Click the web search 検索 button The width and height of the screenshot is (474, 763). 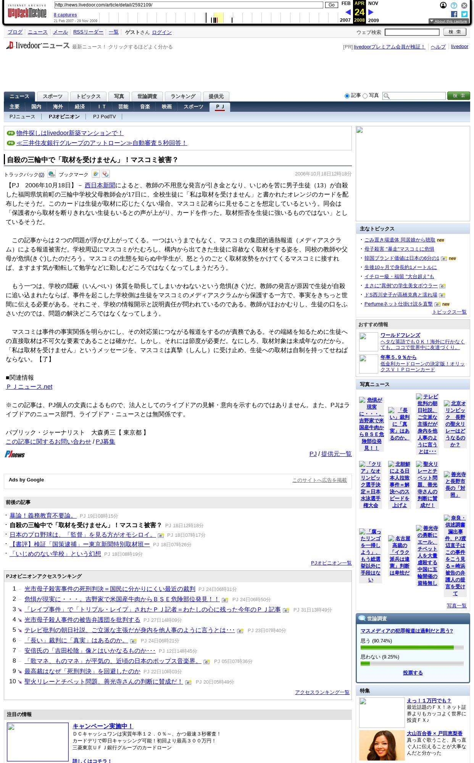click(455, 32)
